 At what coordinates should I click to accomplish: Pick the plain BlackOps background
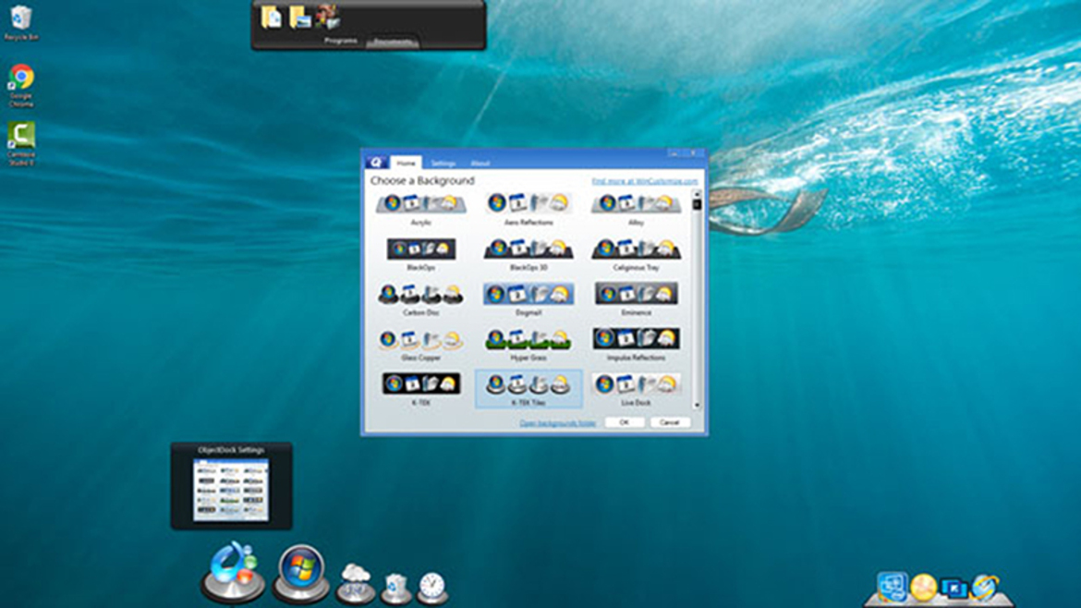coord(420,254)
